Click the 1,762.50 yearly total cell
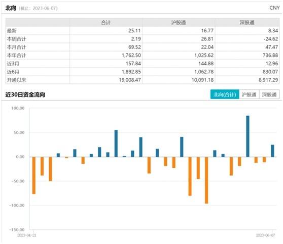Image resolution: width=283 pixels, height=244 pixels. click(131, 56)
